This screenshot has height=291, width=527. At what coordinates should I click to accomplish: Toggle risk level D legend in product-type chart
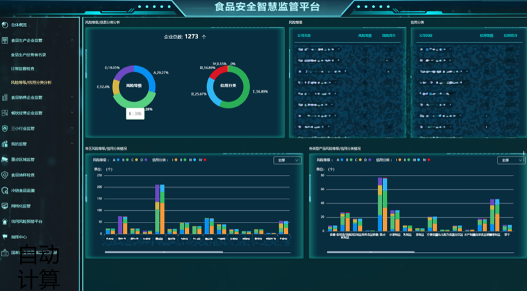pos(368,160)
